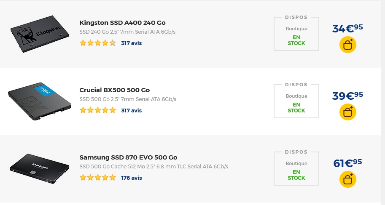Click Samsung availability box EN STOCK

point(296,175)
